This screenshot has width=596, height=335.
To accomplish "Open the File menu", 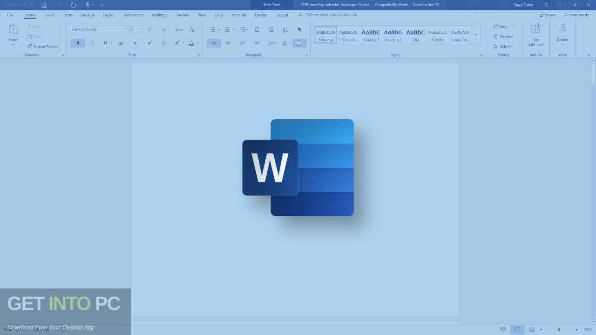I will (10, 15).
